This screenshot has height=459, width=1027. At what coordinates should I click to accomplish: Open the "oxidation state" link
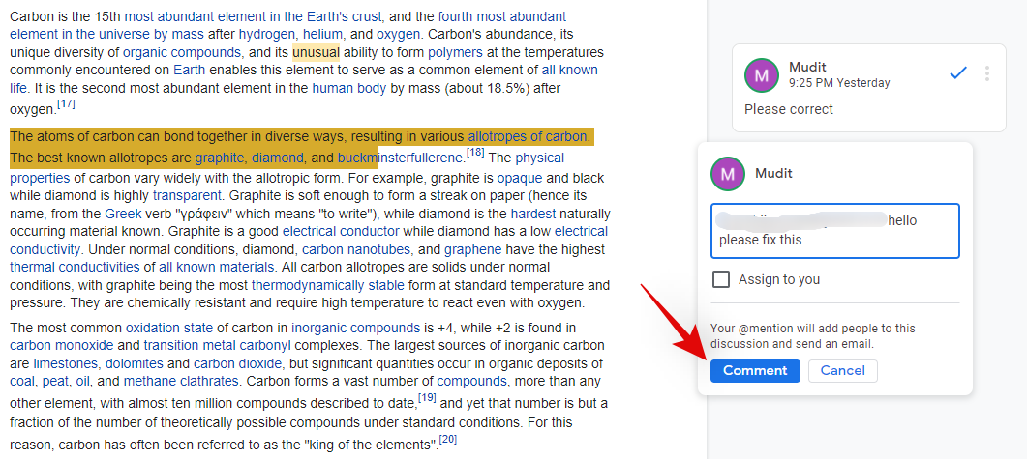[168, 328]
